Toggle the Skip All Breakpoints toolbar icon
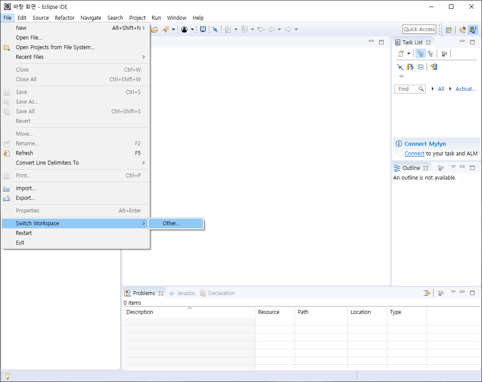Viewport: 482px width, 382px height. tap(215, 29)
